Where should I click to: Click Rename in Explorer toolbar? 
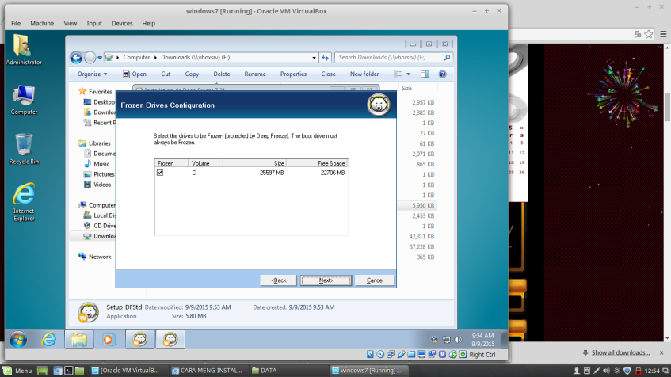coord(255,74)
